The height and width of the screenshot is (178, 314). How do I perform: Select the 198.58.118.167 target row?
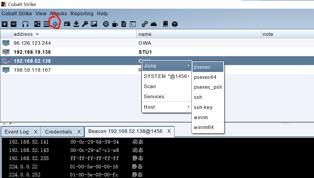[x=157, y=70]
